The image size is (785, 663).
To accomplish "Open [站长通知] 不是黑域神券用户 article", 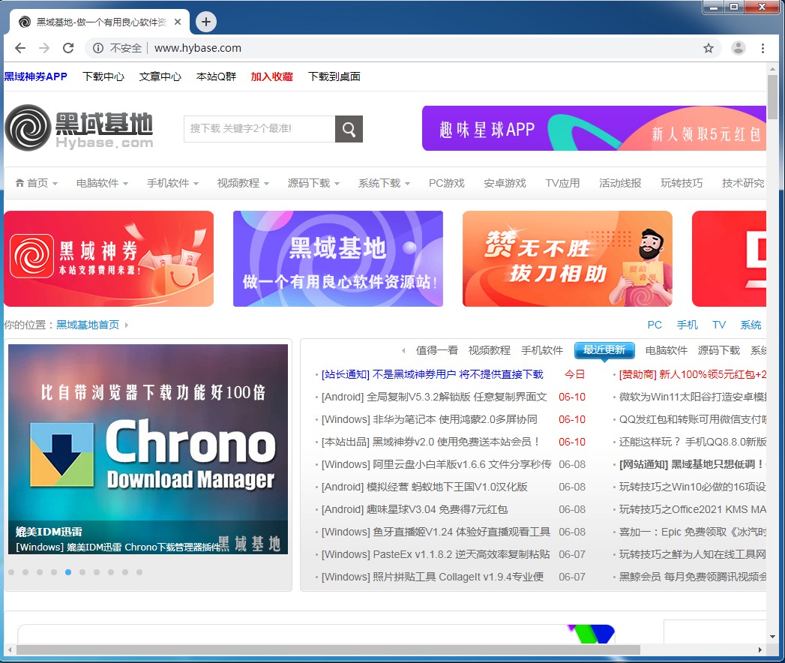I will tap(432, 374).
